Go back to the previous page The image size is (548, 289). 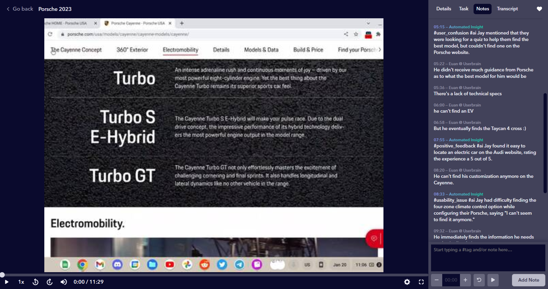coord(20,9)
